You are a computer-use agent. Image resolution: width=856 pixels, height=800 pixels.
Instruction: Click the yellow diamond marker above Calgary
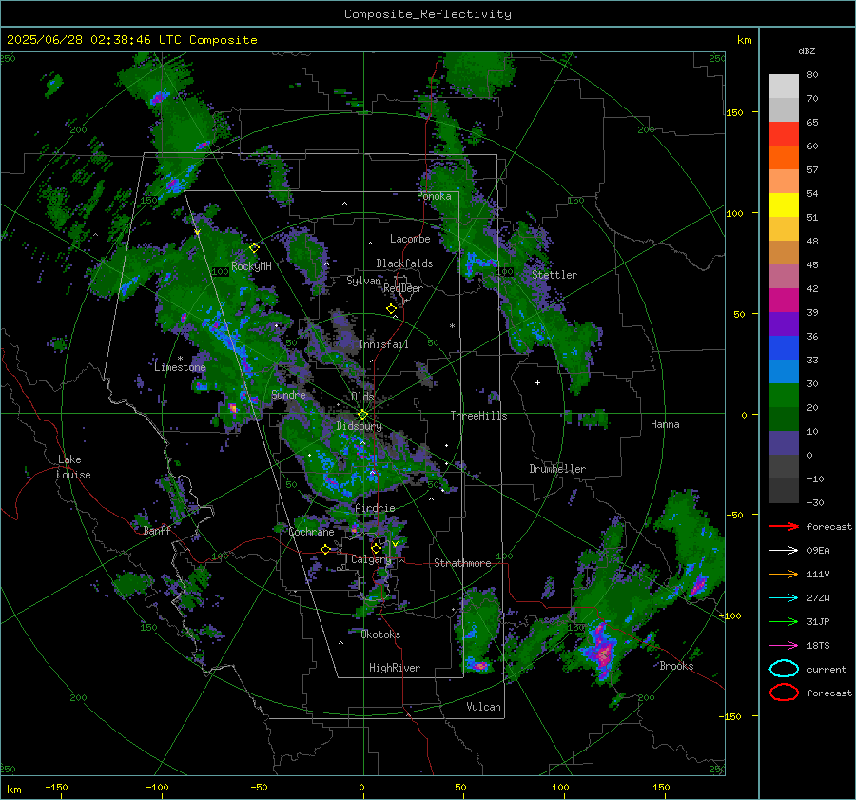pos(376,548)
